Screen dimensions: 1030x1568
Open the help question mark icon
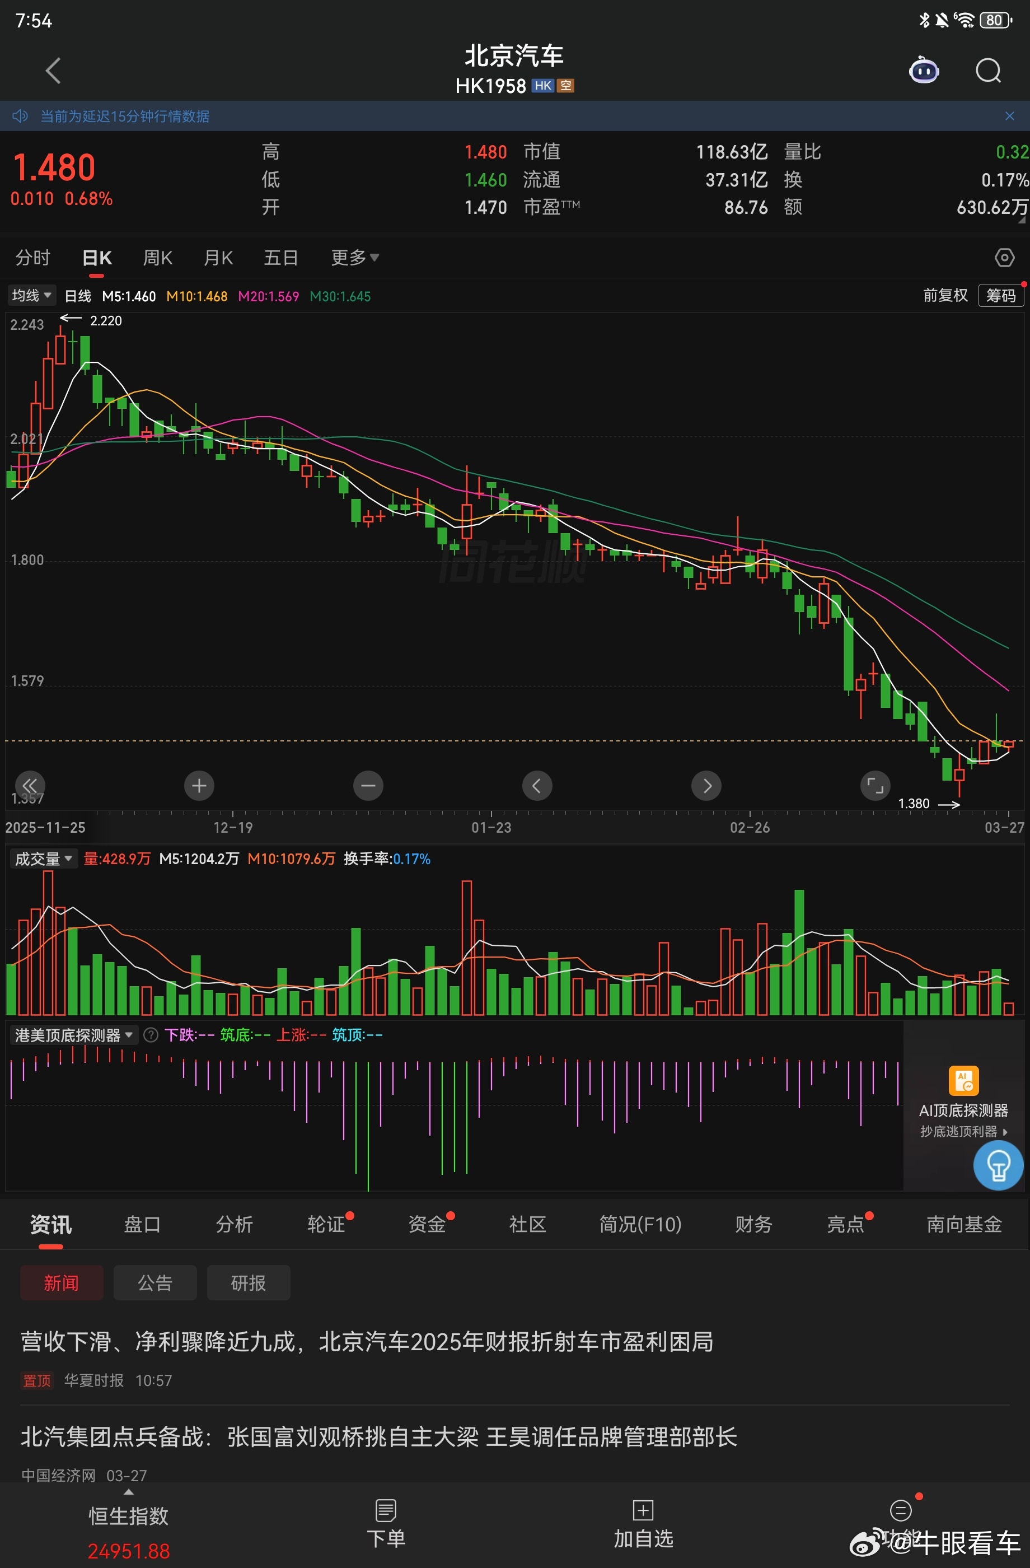[151, 1035]
